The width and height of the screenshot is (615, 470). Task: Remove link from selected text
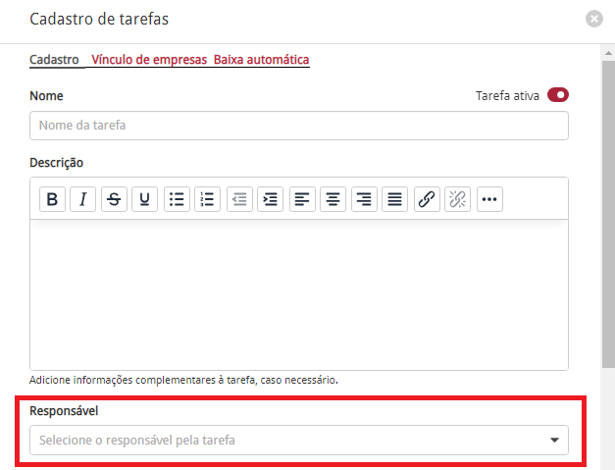pos(458,199)
